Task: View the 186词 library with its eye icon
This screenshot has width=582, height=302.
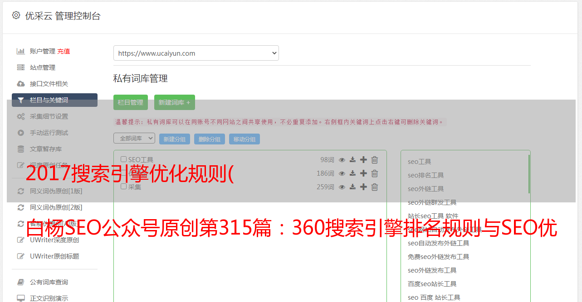Action: point(342,173)
